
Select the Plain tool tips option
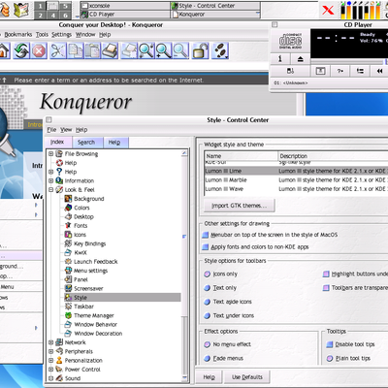coord(330,358)
